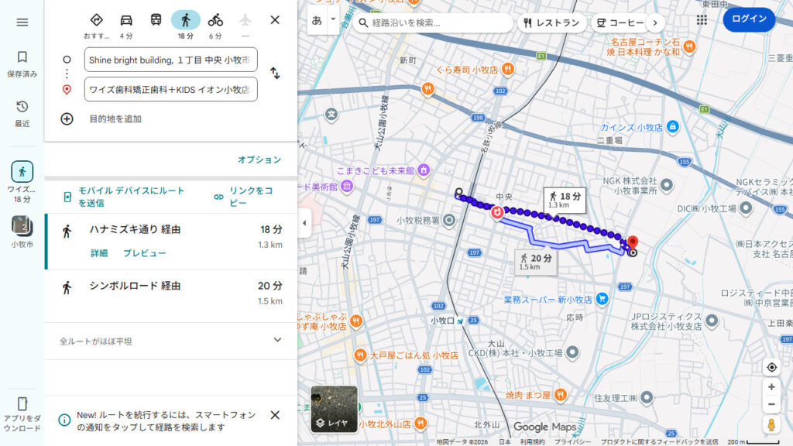Image resolution: width=793 pixels, height=446 pixels.
Task: Zoom out on the map
Action: pyautogui.click(x=771, y=404)
